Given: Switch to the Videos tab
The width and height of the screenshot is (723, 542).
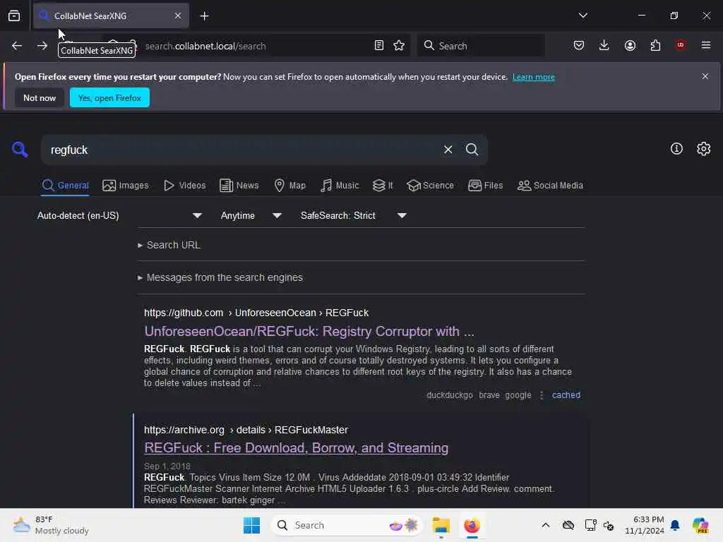Looking at the screenshot, I should click(x=185, y=186).
